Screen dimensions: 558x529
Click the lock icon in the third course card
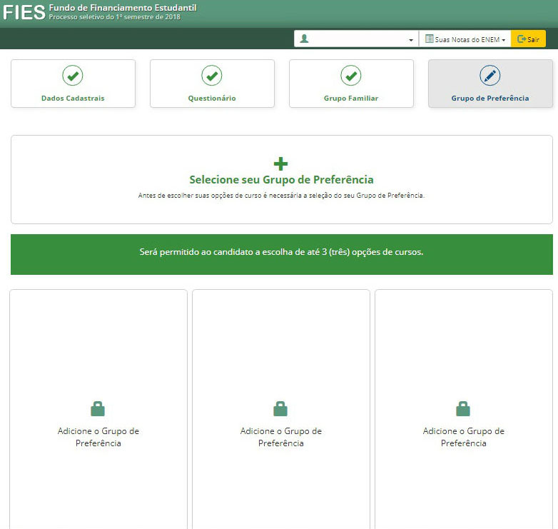click(x=463, y=408)
